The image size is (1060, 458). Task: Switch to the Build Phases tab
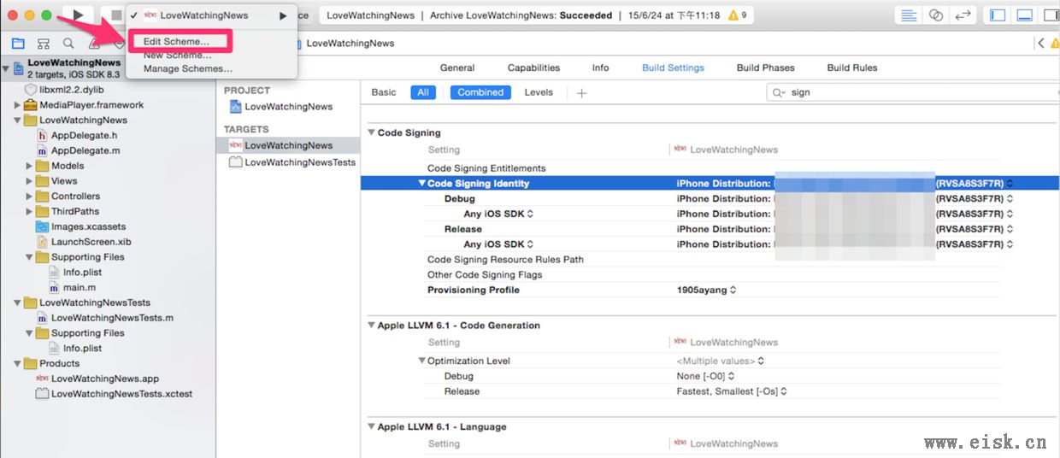point(765,68)
